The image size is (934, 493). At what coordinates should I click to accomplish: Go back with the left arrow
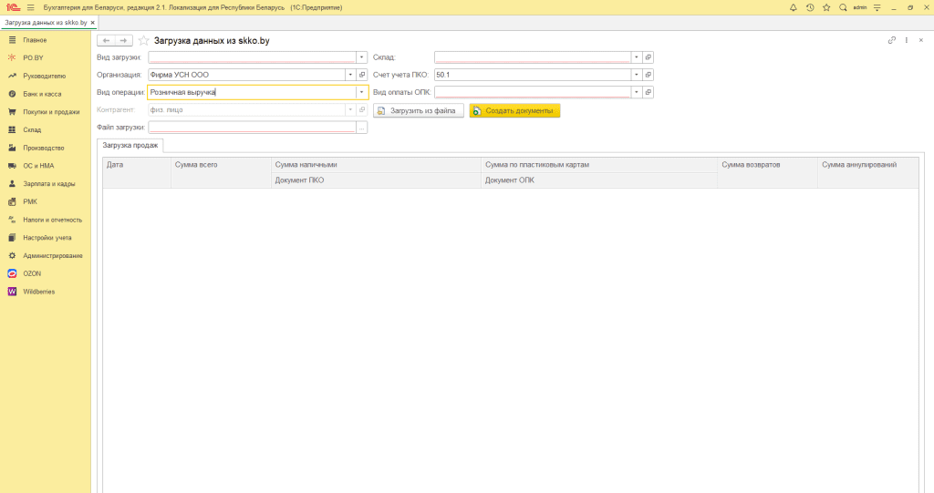tap(106, 41)
